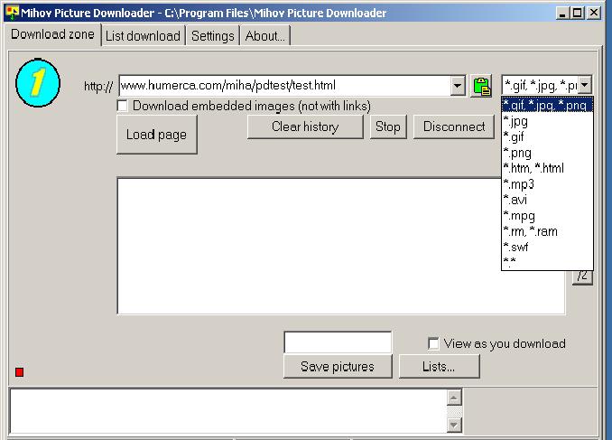The height and width of the screenshot is (440, 612).
Task: Pick the *.png filter option
Action: coord(547,153)
